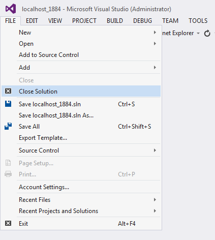The image size is (215, 240).
Task: Open the DEBUG menu
Action: pos(142,21)
